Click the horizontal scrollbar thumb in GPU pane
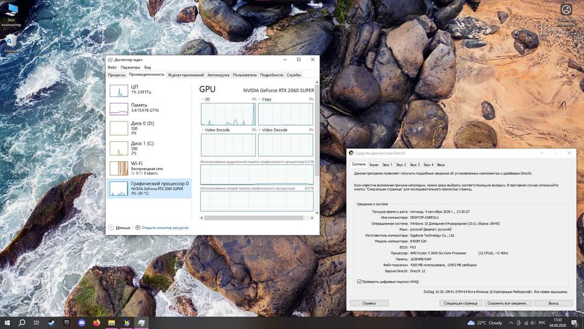584x329 pixels. (x=253, y=218)
